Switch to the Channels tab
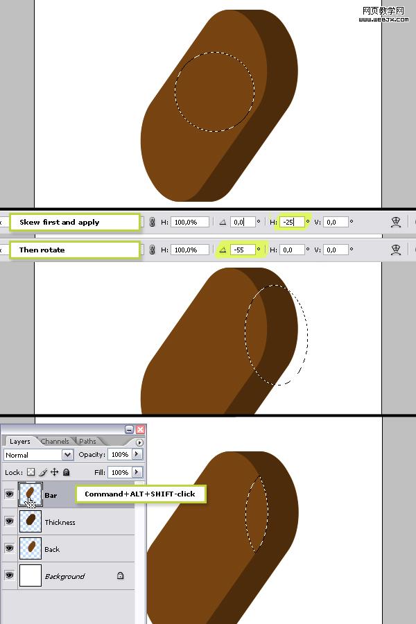Viewport: 416px width, 624px height. coord(55,442)
